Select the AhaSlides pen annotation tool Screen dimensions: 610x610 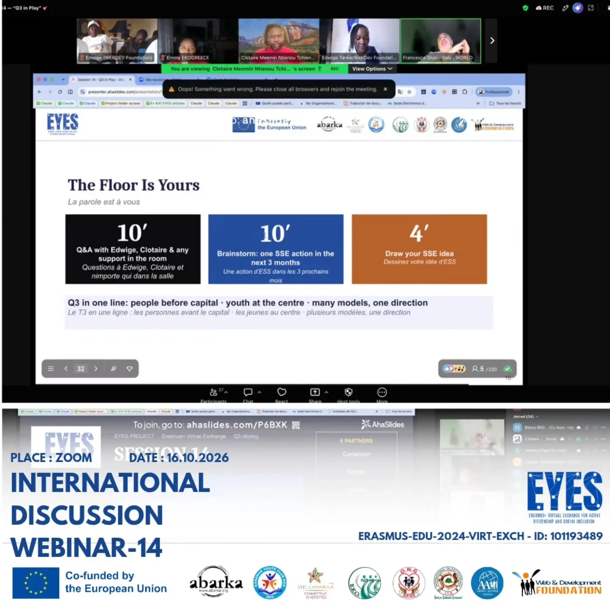[114, 369]
